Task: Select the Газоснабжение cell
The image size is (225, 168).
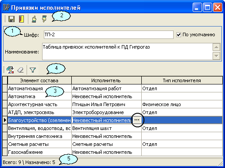Action: pyautogui.click(x=39, y=152)
